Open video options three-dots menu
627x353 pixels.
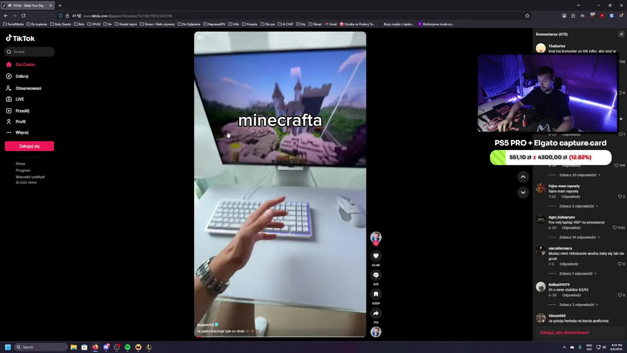(359, 37)
